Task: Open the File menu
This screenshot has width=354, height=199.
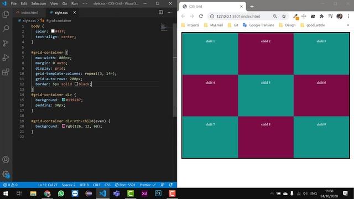Action: pyautogui.click(x=13, y=4)
